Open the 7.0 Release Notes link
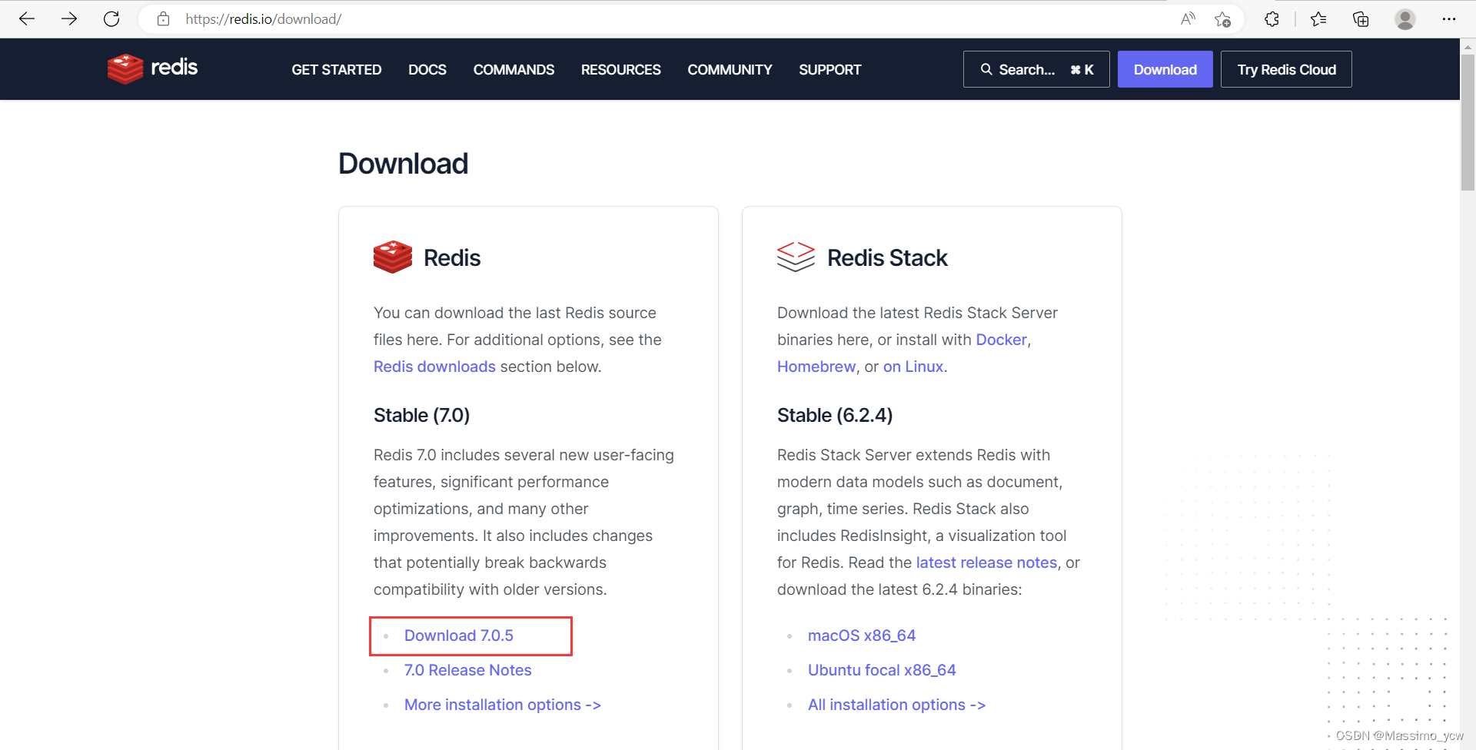This screenshot has height=750, width=1476. (x=467, y=670)
